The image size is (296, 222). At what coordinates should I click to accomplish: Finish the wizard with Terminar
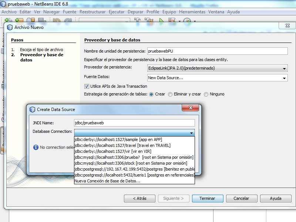[208, 198]
